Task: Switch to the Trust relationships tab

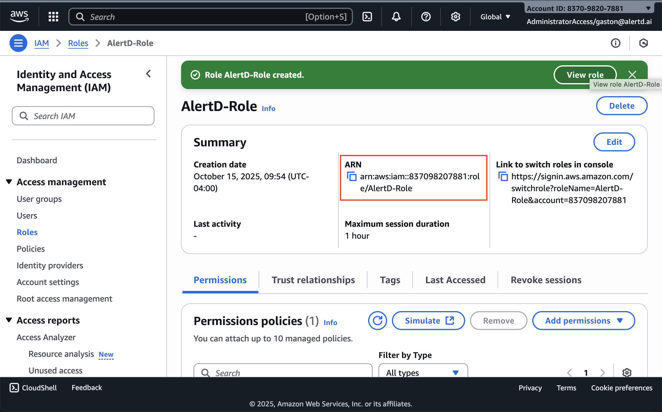Action: [x=313, y=280]
